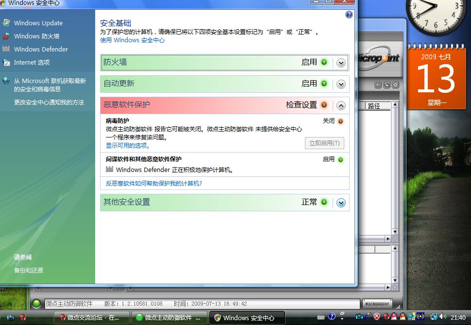The image size is (471, 325).
Task: Open 备份和还原 link in sidebar
Action: click(29, 270)
